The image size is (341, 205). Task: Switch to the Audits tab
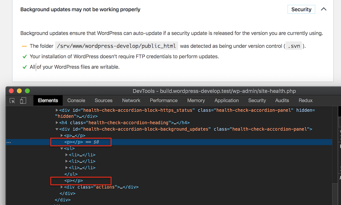click(282, 100)
